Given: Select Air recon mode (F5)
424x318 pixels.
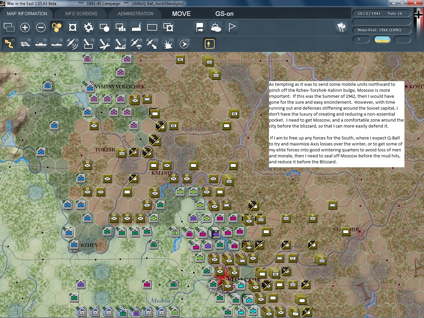Looking at the screenshot, I should tap(73, 44).
